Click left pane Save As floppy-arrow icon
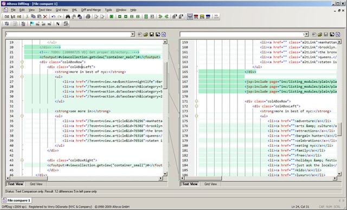The height and width of the screenshot is (210, 347). pyautogui.click(x=158, y=35)
